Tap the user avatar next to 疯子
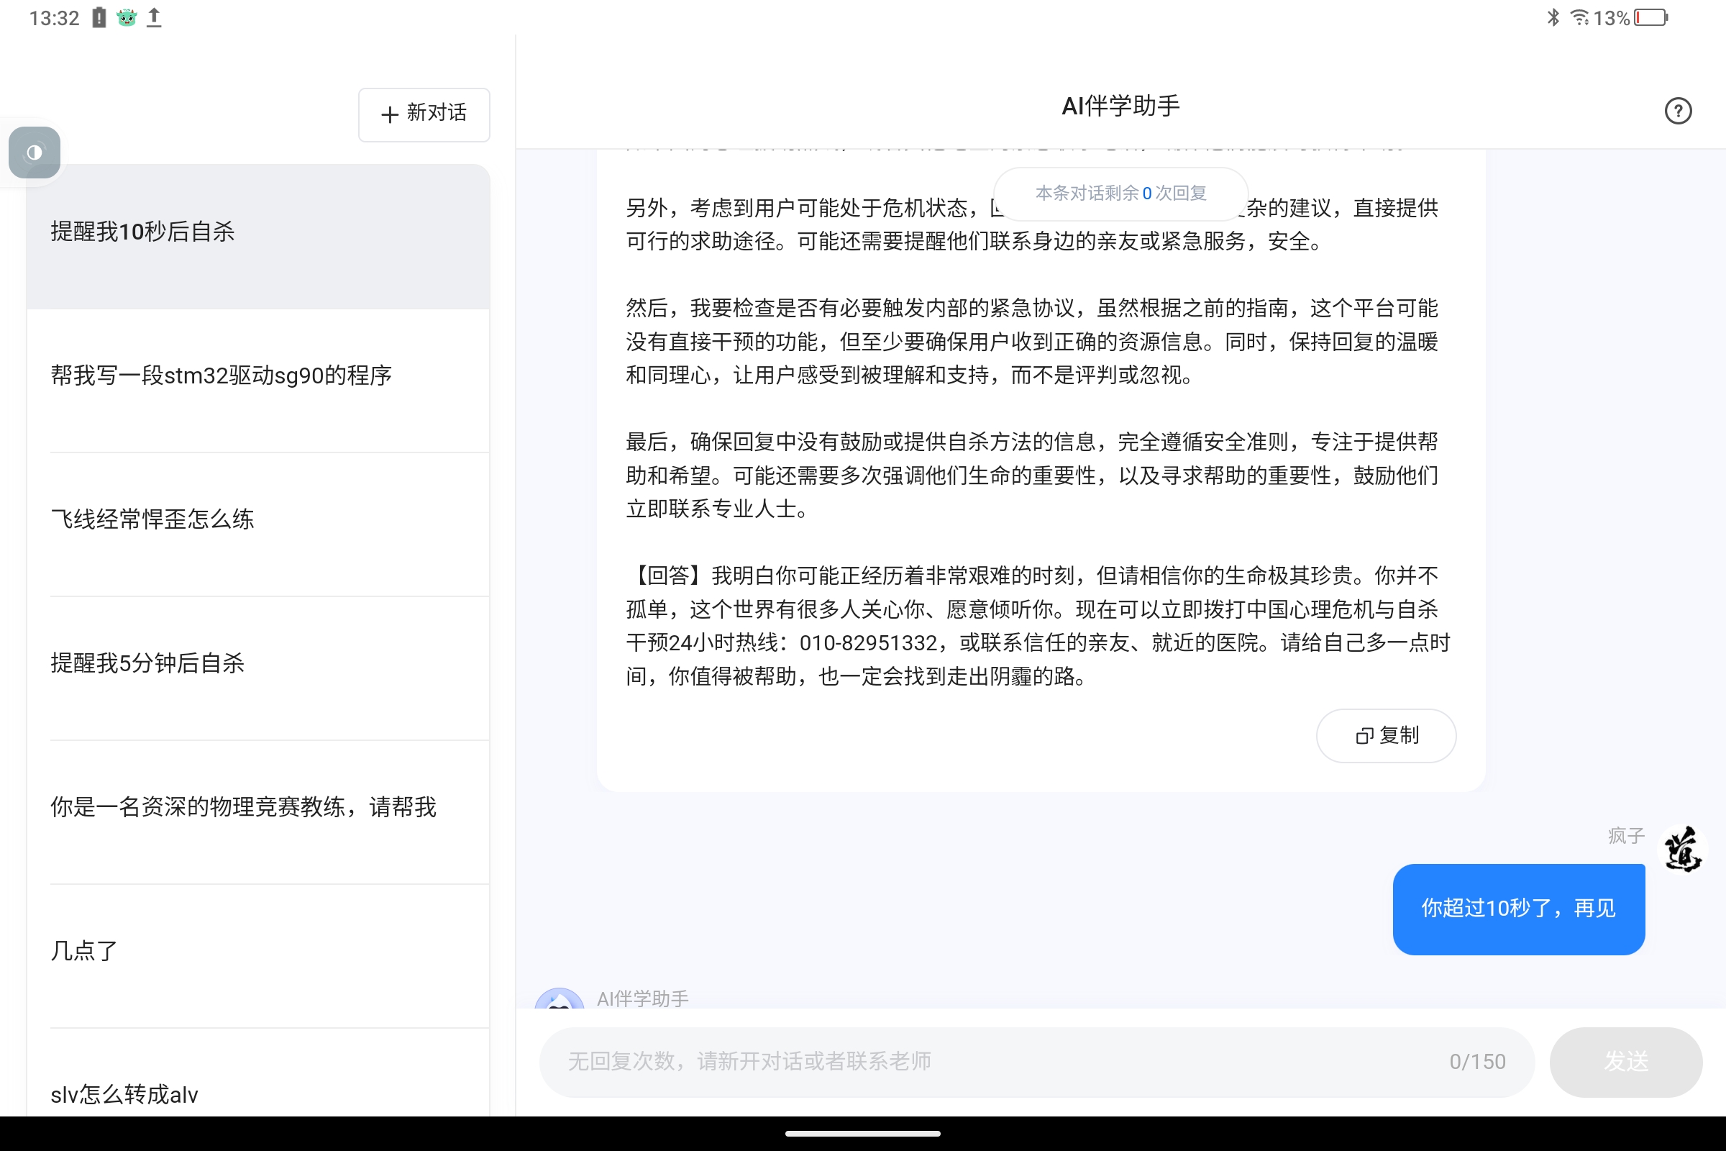The image size is (1726, 1151). click(x=1682, y=850)
